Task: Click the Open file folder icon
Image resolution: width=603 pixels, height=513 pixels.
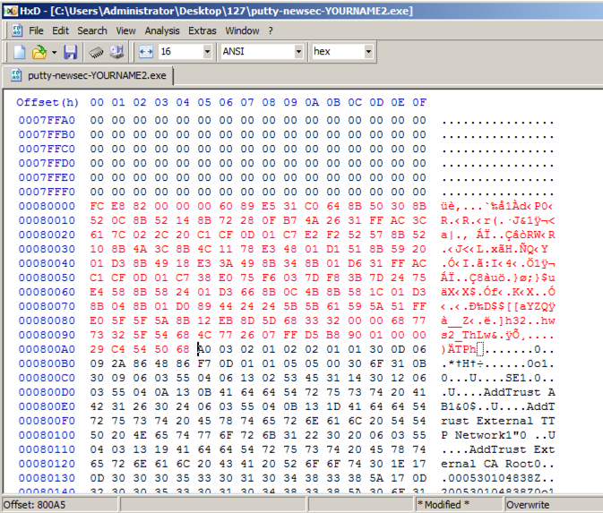Action: tap(39, 52)
